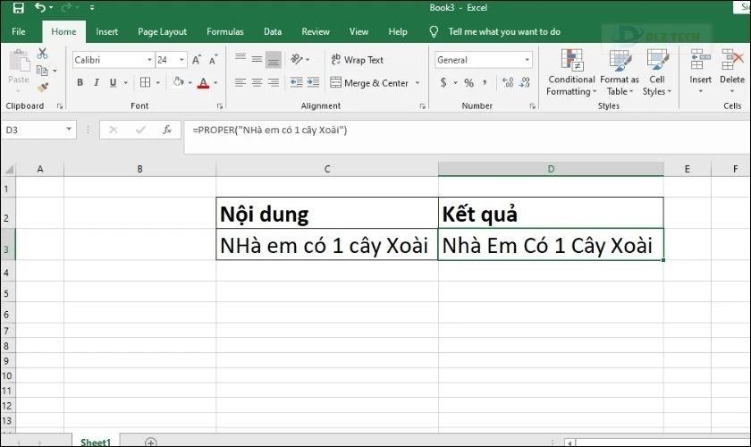Toggle Bold formatting
The height and width of the screenshot is (447, 751).
[80, 82]
